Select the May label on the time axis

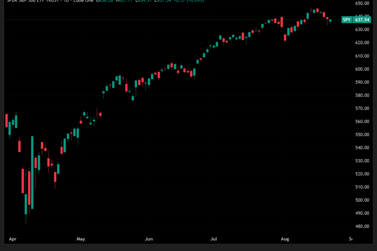click(81, 239)
